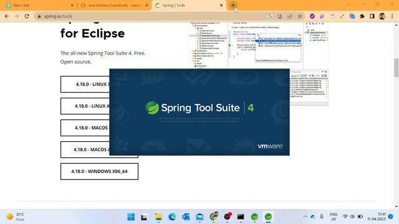Download 4.18.0 Windows x86_64

(x=99, y=172)
